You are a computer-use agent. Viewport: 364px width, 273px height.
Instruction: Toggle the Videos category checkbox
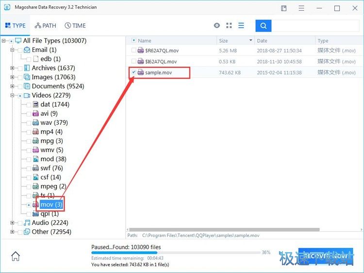20,96
